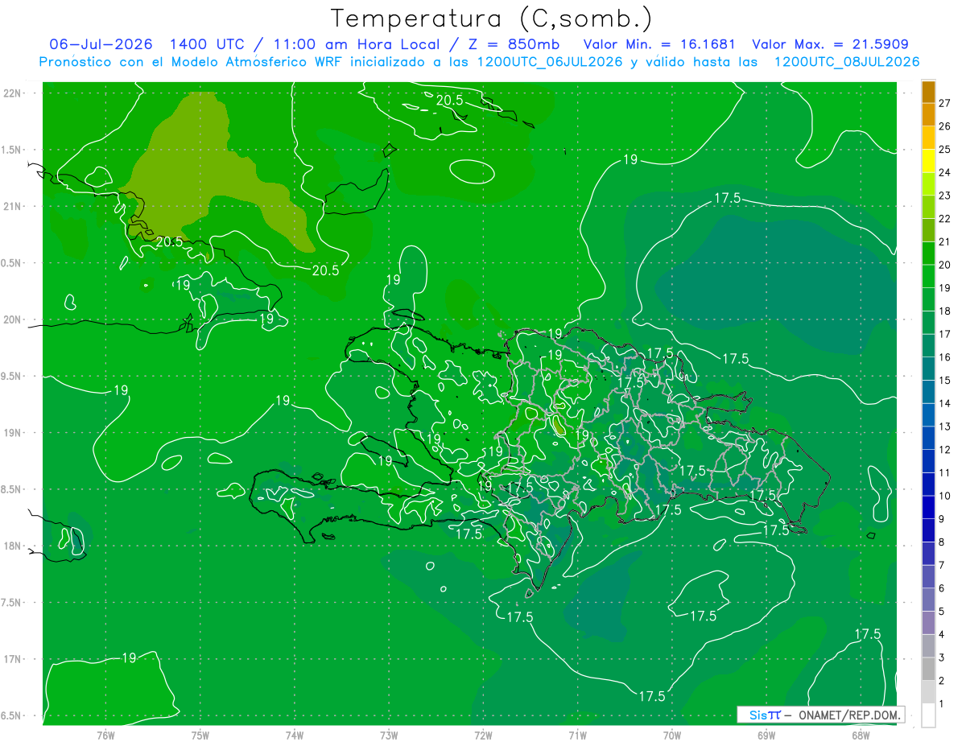The height and width of the screenshot is (746, 966).
Task: Click the '3' value on the color scale
Action: 942,657
